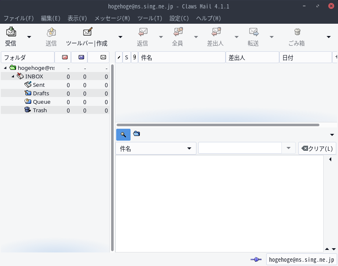The image size is (338, 266).
Task: Collapse the INBOX folder tree
Action: tap(13, 76)
